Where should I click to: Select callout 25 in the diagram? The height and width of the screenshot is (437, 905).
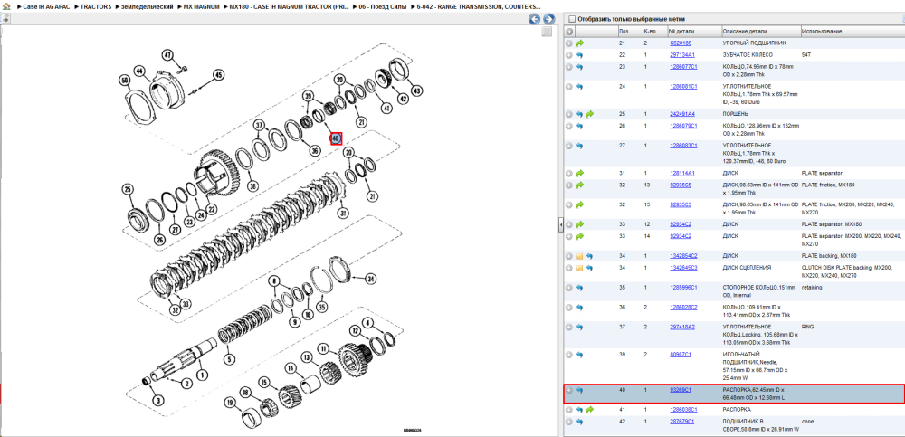(128, 189)
